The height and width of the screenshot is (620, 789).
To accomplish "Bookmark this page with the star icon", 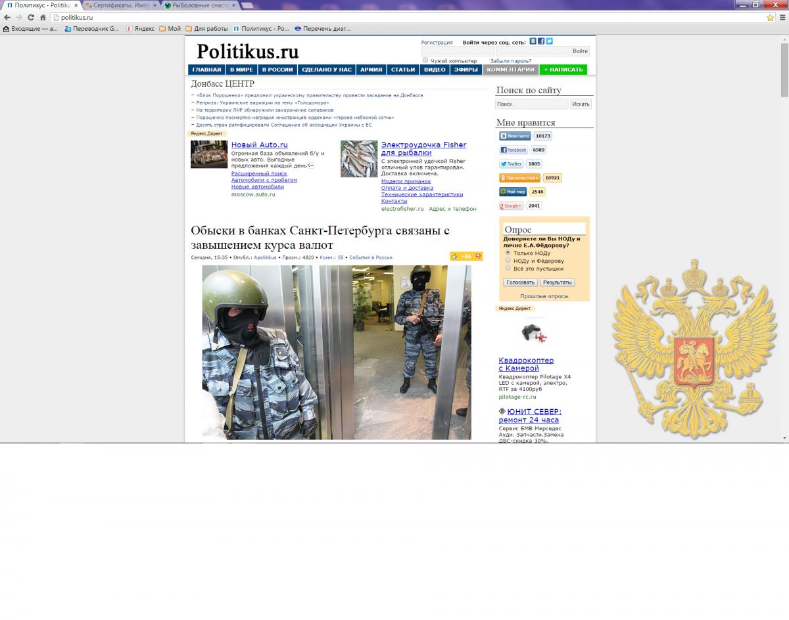I will point(770,18).
